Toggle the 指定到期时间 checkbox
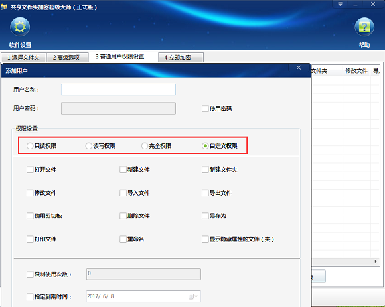The image size is (385, 307). (30, 296)
